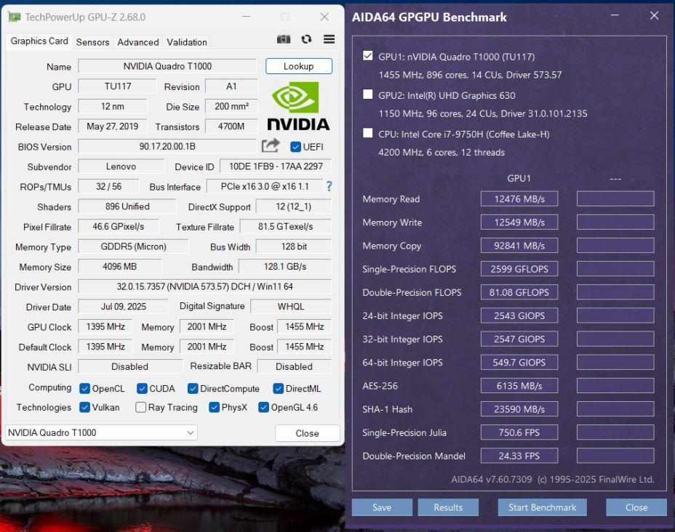The width and height of the screenshot is (675, 532).
Task: Click the BIOS Version field 90.17.20.00.1B
Action: click(x=167, y=146)
